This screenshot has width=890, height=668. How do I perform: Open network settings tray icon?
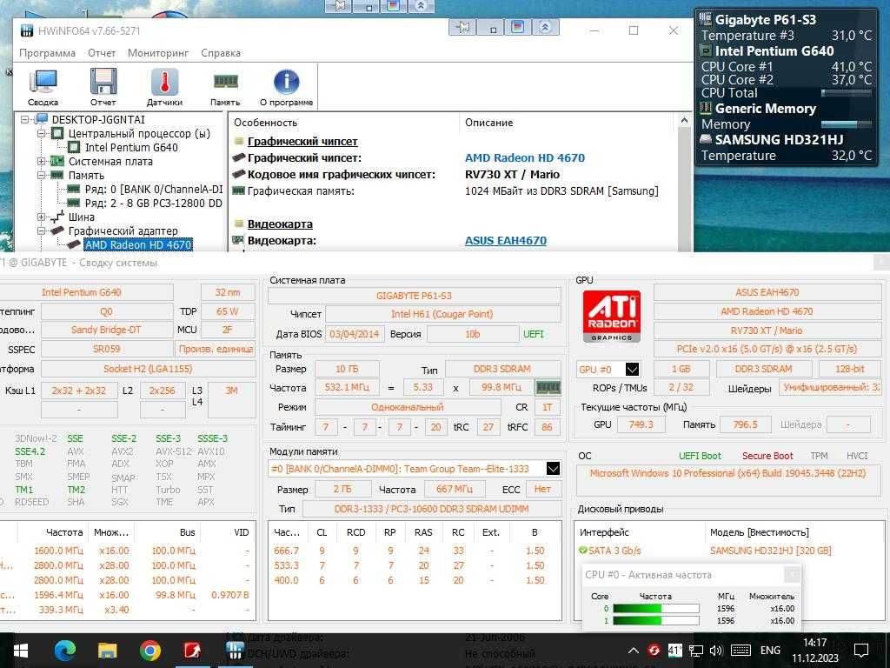696,651
